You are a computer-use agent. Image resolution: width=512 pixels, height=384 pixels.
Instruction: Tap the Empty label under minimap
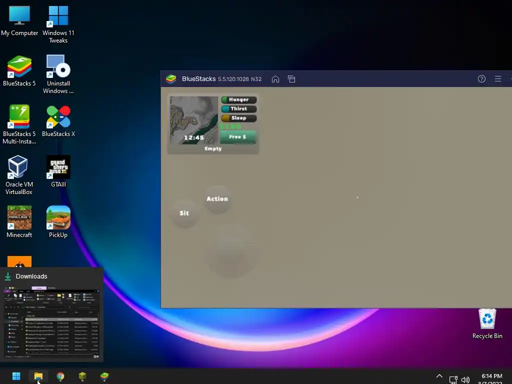(x=213, y=148)
